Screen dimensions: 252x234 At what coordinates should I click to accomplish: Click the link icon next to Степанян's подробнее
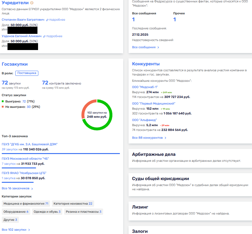click(x=47, y=20)
